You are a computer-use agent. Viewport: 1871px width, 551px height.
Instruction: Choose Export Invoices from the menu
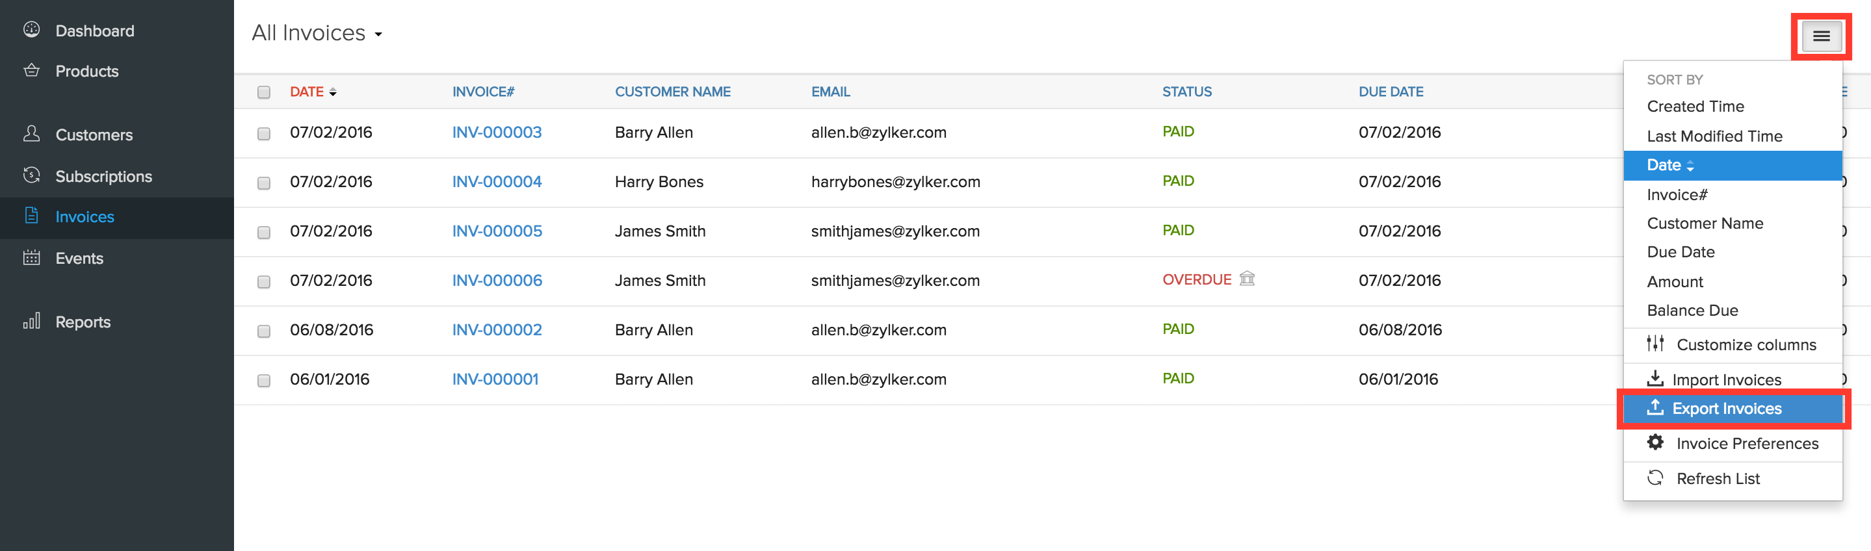point(1726,409)
